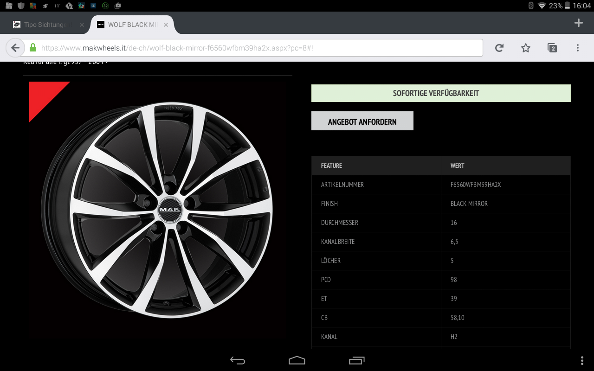The height and width of the screenshot is (371, 594).
Task: Reload the page with the refresh icon
Action: (x=499, y=48)
